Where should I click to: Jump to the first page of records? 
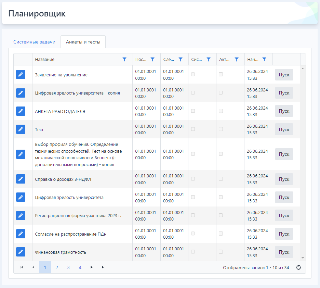click(22, 267)
